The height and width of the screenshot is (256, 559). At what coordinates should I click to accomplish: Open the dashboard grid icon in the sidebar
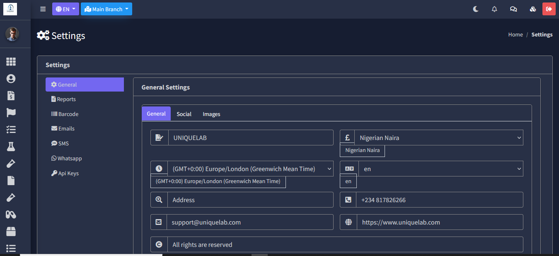pyautogui.click(x=11, y=62)
